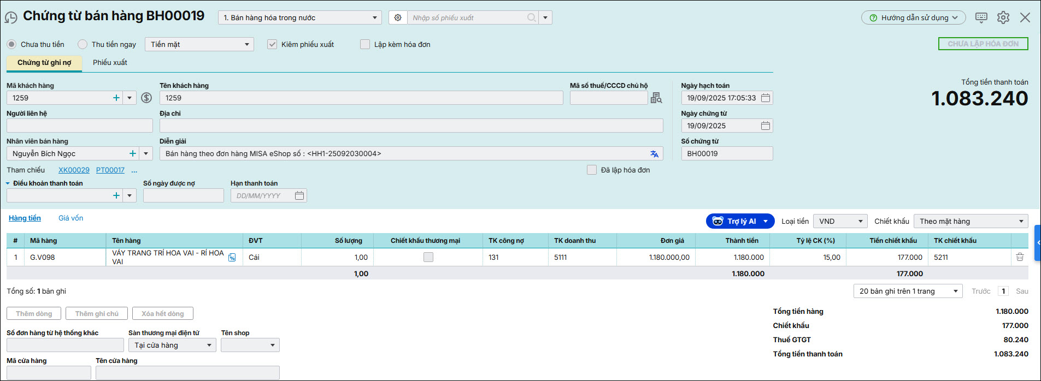Screen dimensions: 1041x381
Task: Open calendar for Ngày hạch toán
Action: (x=766, y=98)
